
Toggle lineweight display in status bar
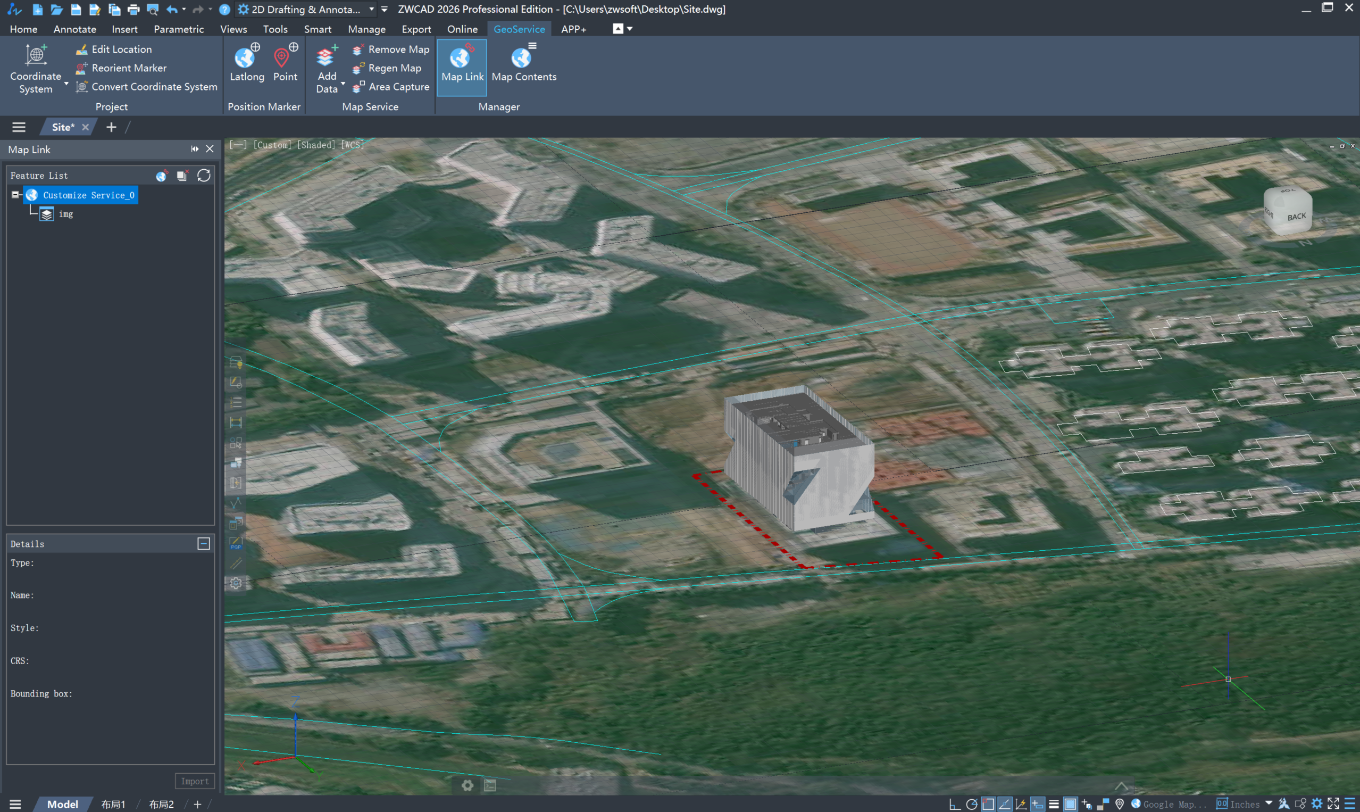tap(1054, 804)
